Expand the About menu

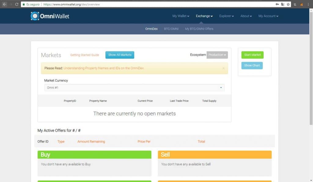246,16
